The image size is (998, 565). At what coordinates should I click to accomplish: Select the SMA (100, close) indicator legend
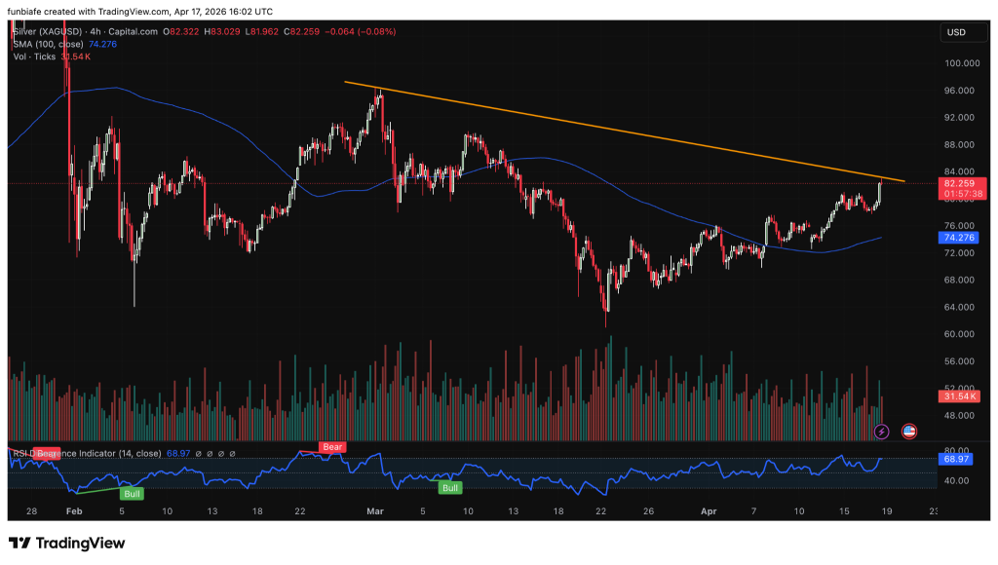click(47, 44)
